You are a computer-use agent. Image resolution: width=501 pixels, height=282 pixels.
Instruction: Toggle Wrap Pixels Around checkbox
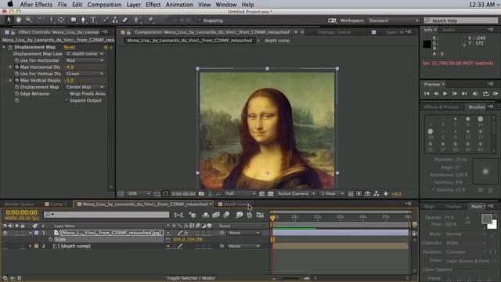click(67, 94)
